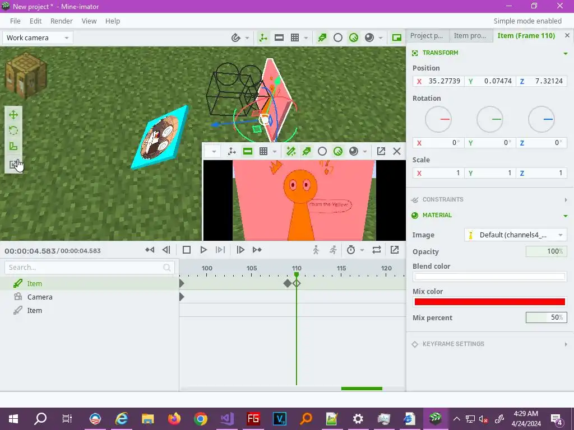574x430 pixels.
Task: Play the animation
Action: tap(203, 250)
